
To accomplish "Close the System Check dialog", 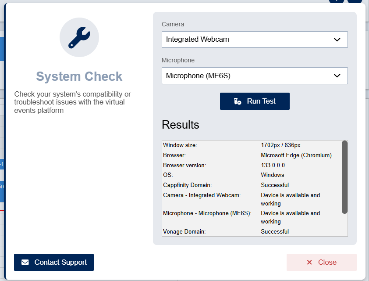I will point(322,262).
